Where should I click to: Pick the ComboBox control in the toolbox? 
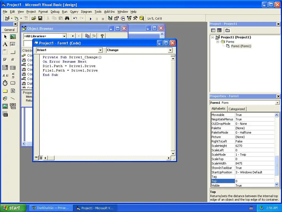5,68
